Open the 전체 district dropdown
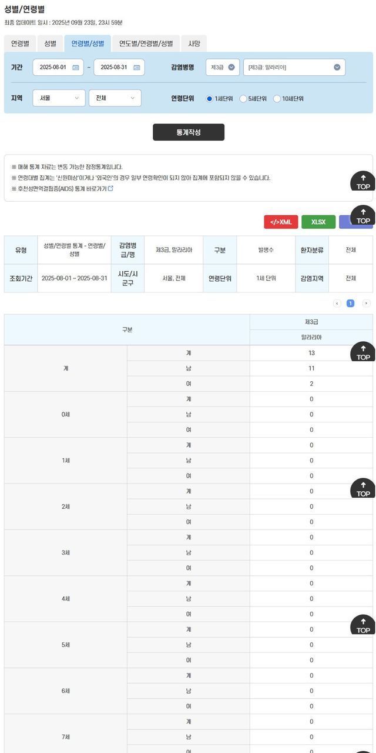Image resolution: width=376 pixels, height=753 pixels. (x=115, y=98)
